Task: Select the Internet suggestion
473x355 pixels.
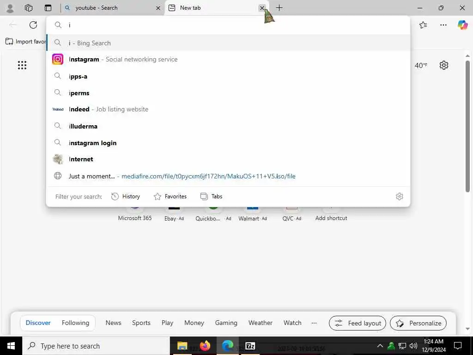Action: tap(228, 159)
